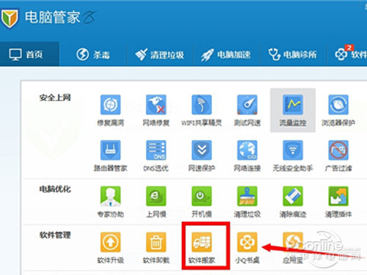The image size is (367, 275).
Task: Open the 电脑加速 speed-up tab
Action: [x=226, y=54]
